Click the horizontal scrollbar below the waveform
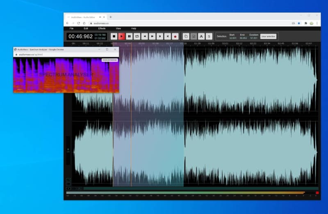This screenshot has width=328, height=214. coord(201,189)
